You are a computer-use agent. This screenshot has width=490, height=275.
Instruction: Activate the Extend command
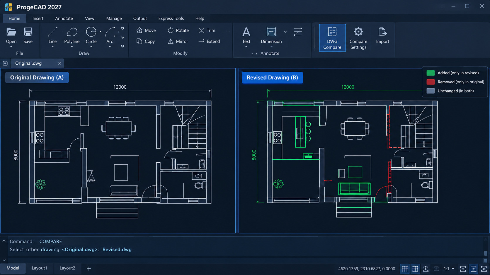point(209,42)
